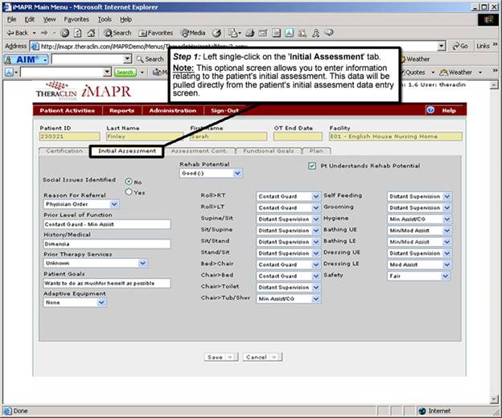Viewport: 502px width, 418px height.
Task: Switch to the Functional Goals tab
Action: pyautogui.click(x=268, y=151)
